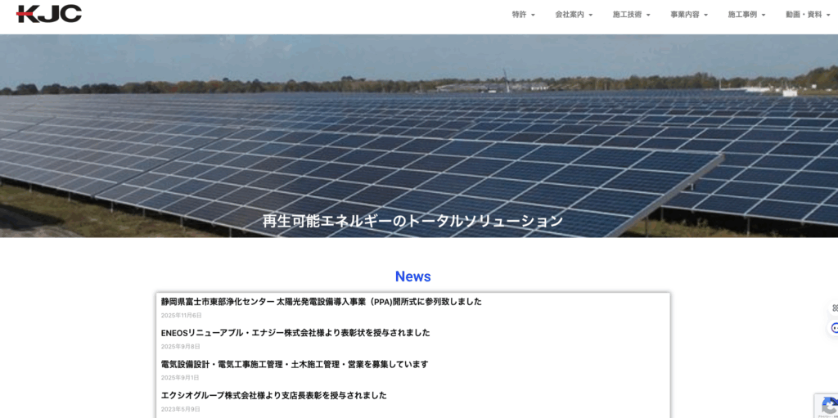Click the 2025年11月6日 news date
Viewport: 838px width, 418px height.
pos(181,315)
